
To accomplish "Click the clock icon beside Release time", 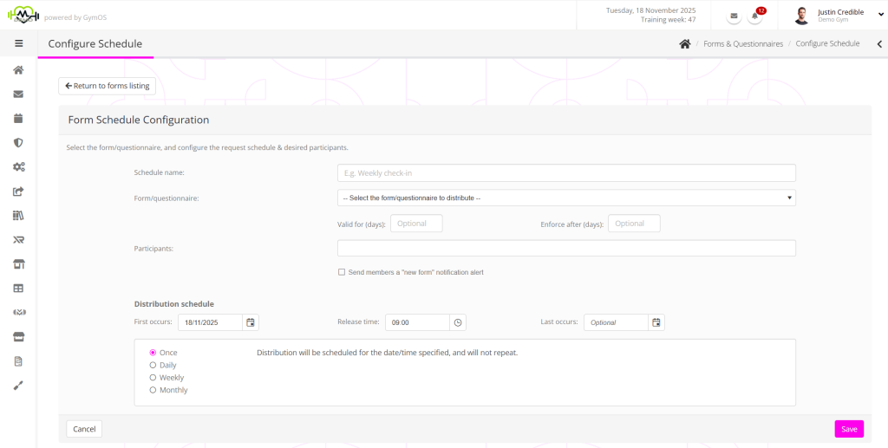I will (x=459, y=322).
